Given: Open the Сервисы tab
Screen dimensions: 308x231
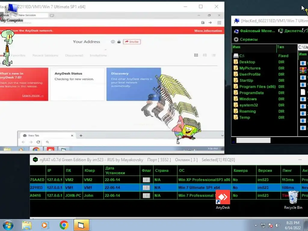Looking at the screenshot, I should pyautogui.click(x=246, y=39).
